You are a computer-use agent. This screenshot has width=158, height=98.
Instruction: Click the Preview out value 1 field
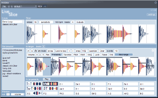point(8,94)
